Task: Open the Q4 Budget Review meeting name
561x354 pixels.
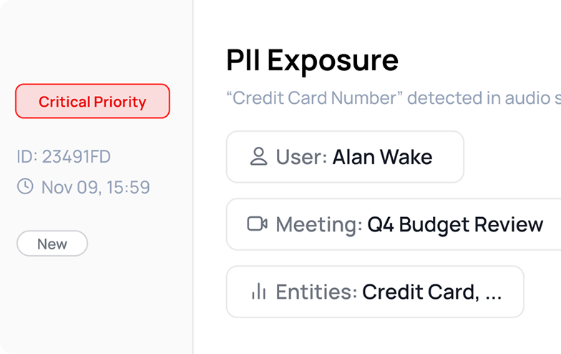Action: tap(455, 224)
